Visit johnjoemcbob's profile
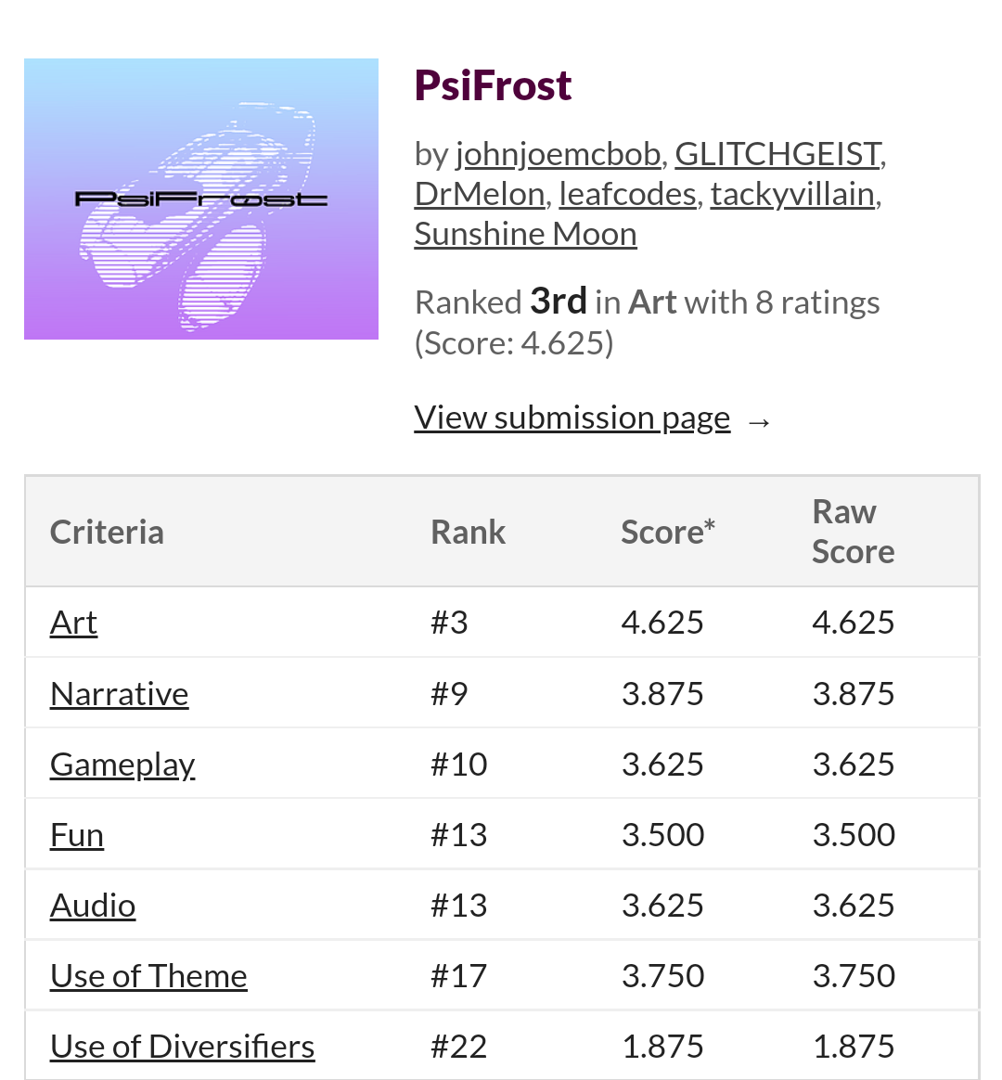 [x=558, y=154]
